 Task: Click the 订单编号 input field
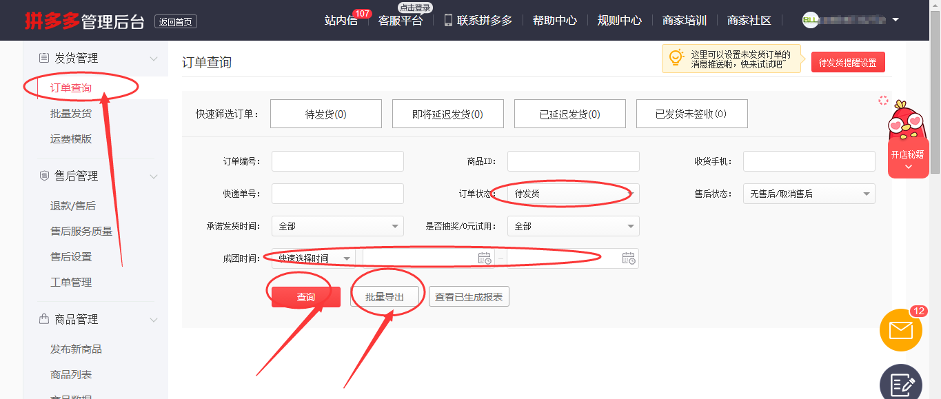pyautogui.click(x=338, y=161)
